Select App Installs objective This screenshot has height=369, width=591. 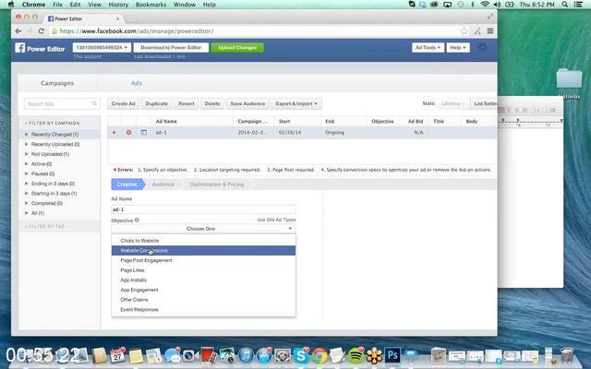point(203,280)
